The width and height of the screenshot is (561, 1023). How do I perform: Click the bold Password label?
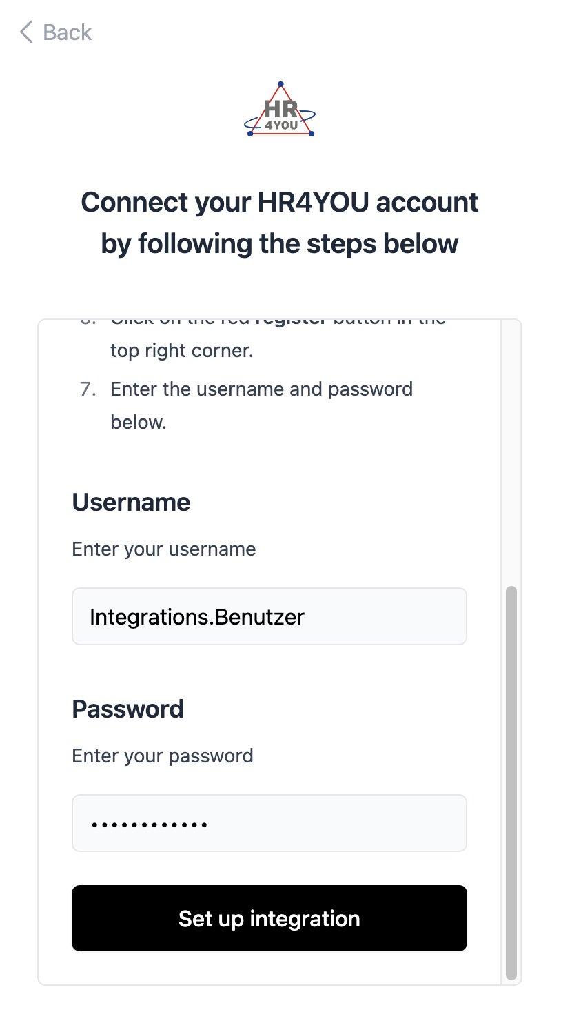tap(127, 709)
